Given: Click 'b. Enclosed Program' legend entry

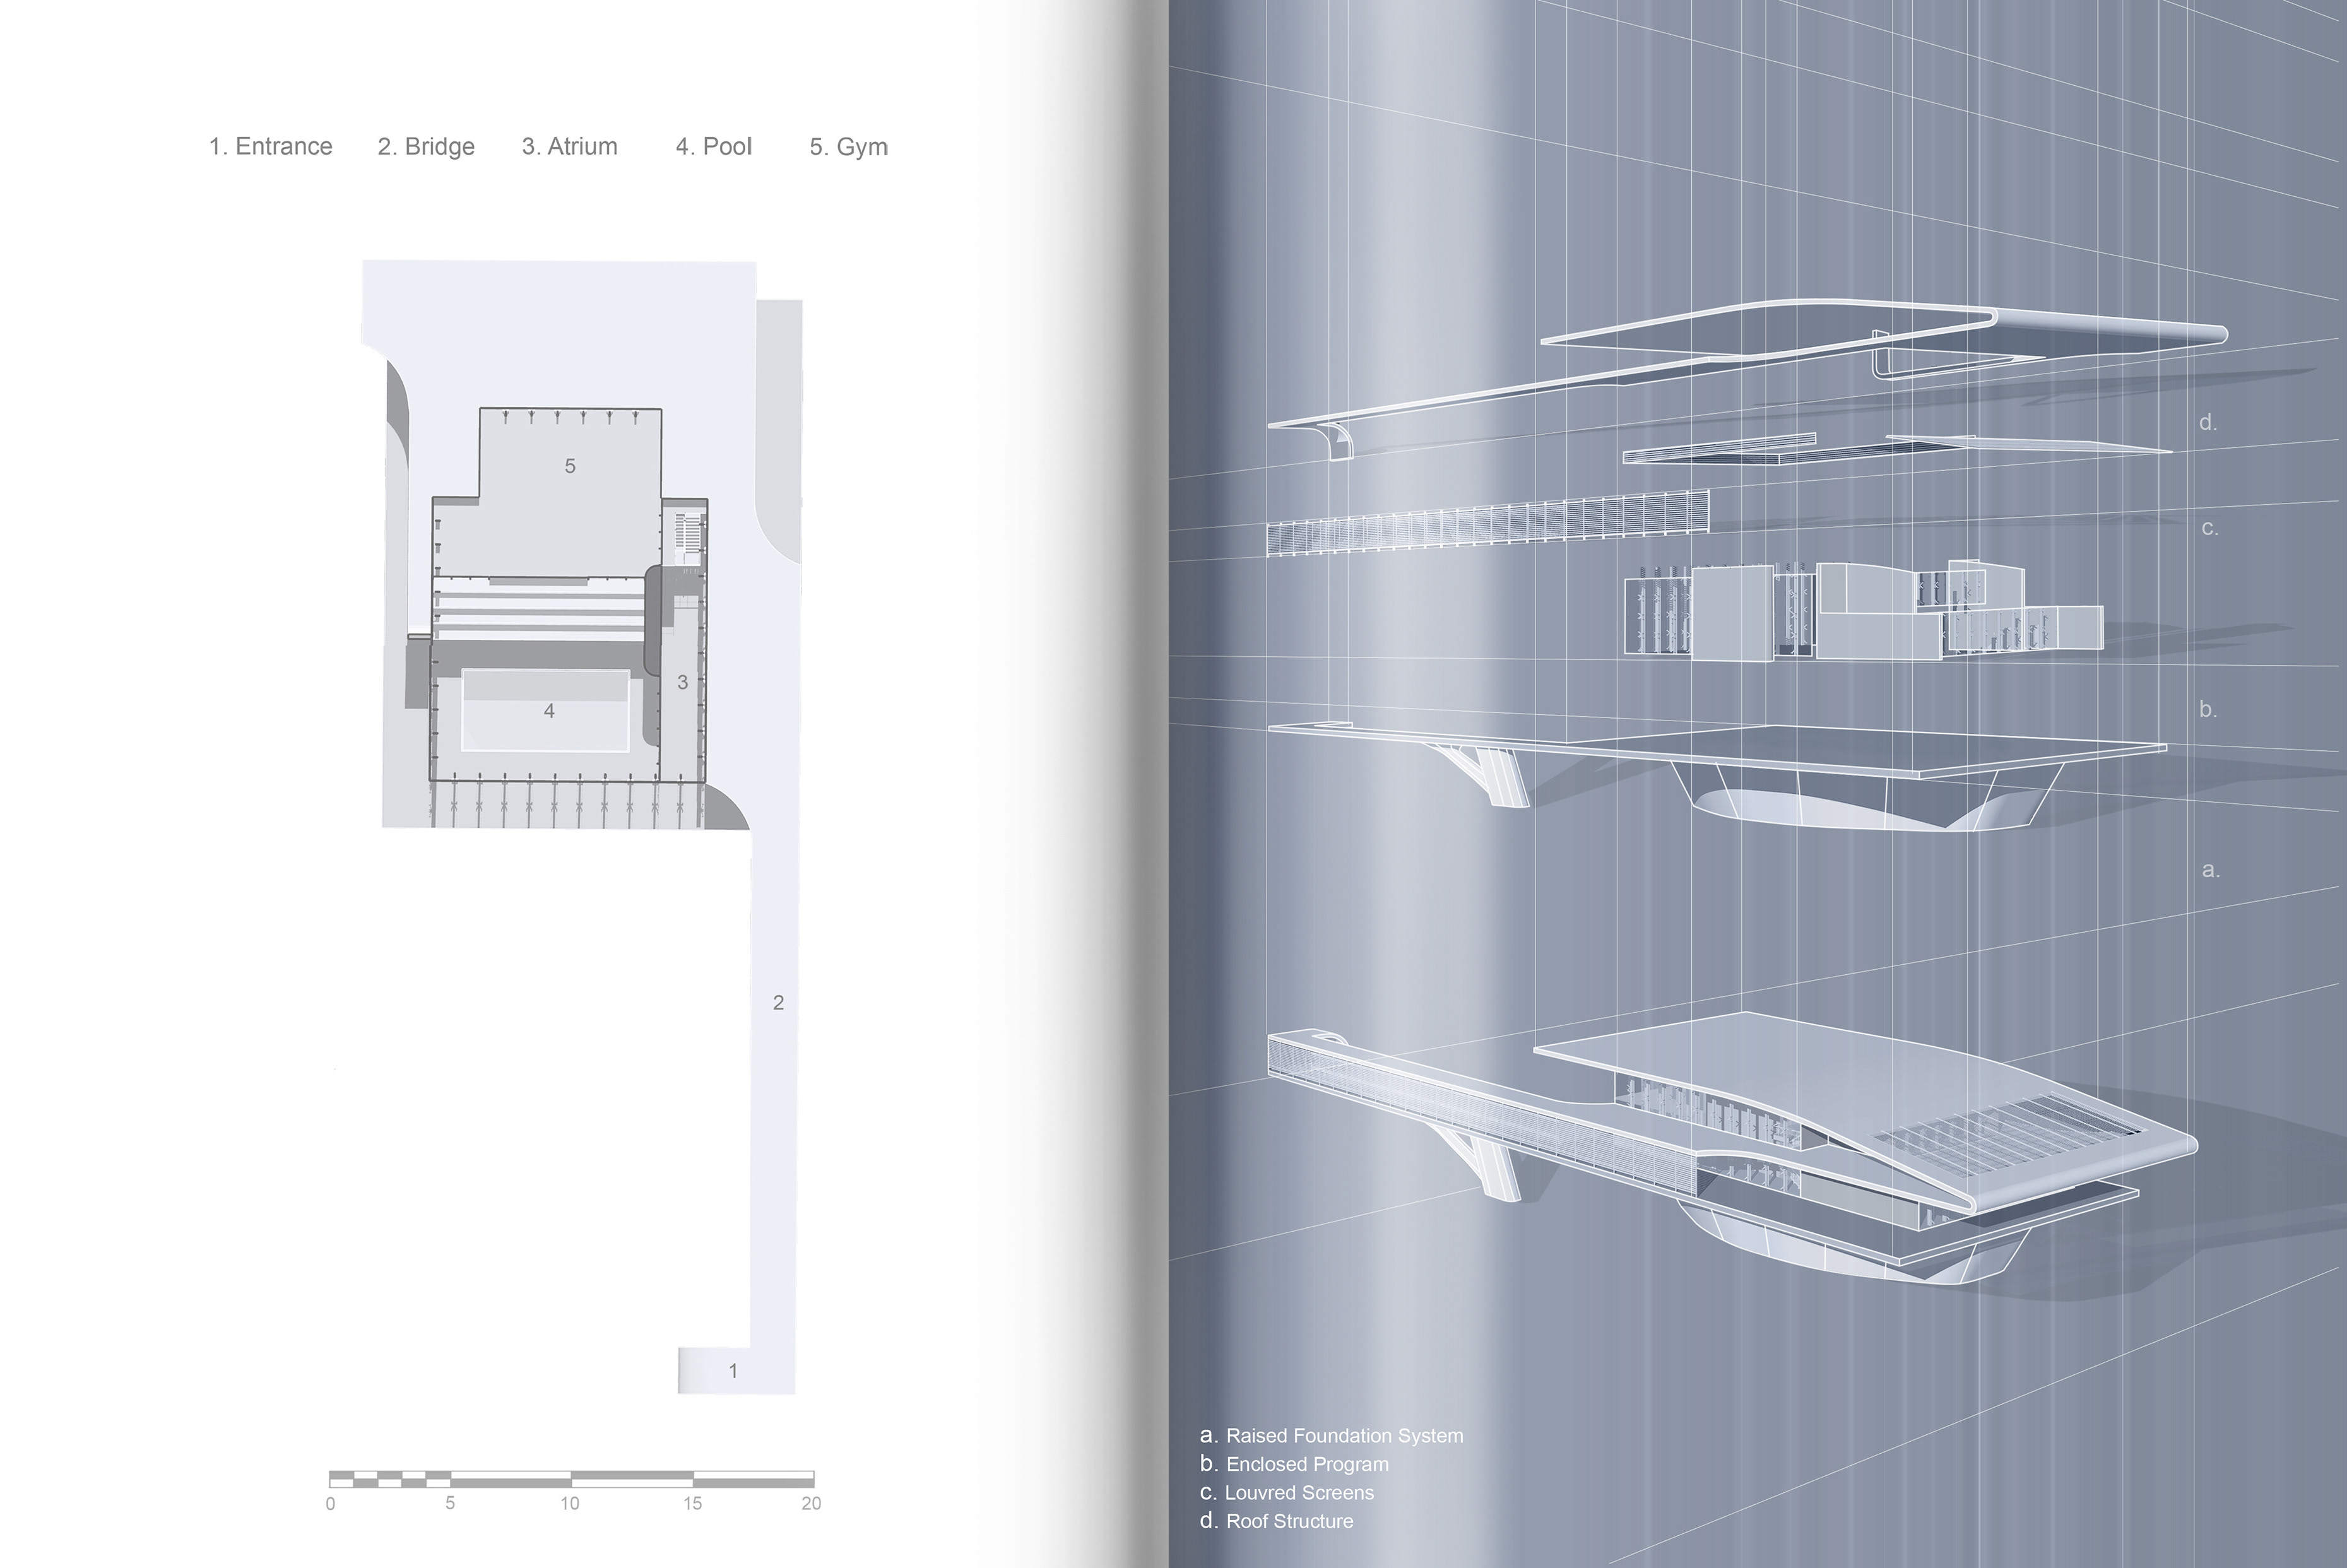Looking at the screenshot, I should tap(1294, 1464).
